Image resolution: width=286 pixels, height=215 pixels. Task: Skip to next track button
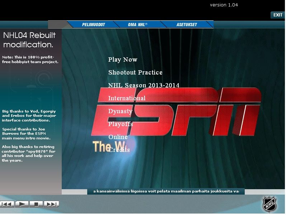[x=51, y=204]
